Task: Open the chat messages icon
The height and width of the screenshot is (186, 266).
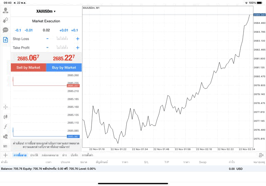Action: (x=5, y=30)
